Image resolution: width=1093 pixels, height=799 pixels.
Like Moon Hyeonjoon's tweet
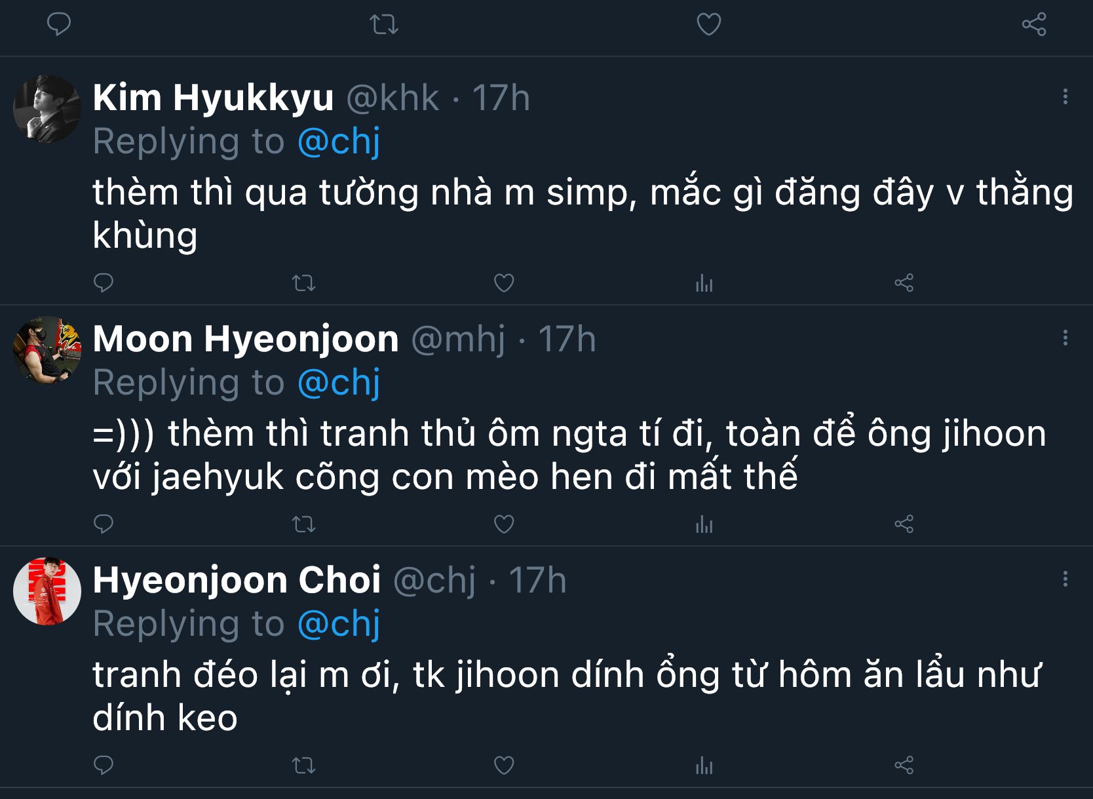click(x=503, y=524)
